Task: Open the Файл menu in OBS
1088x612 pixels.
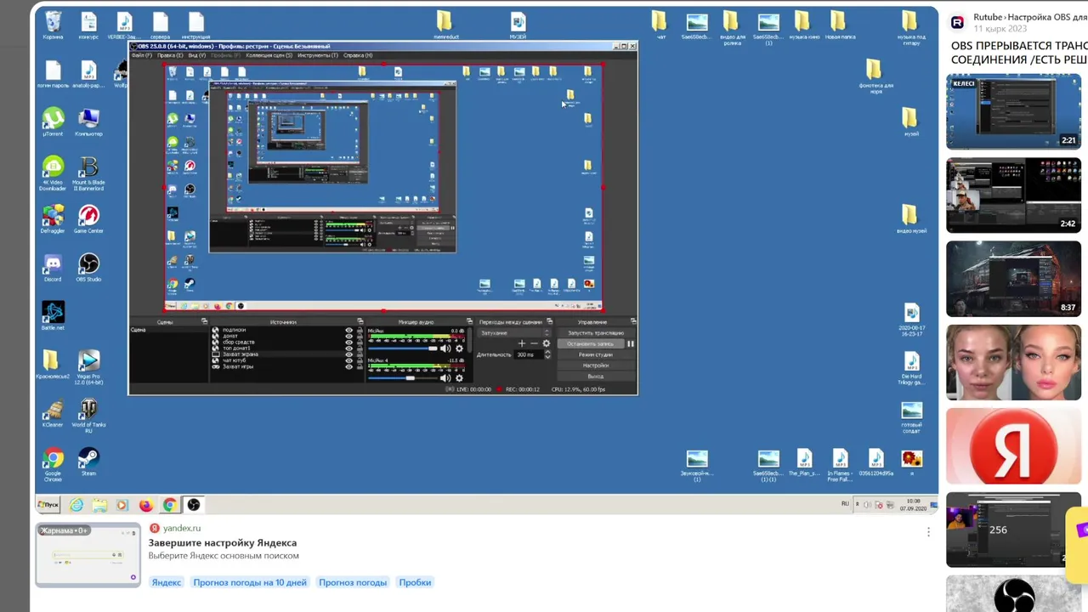Action: click(142, 55)
